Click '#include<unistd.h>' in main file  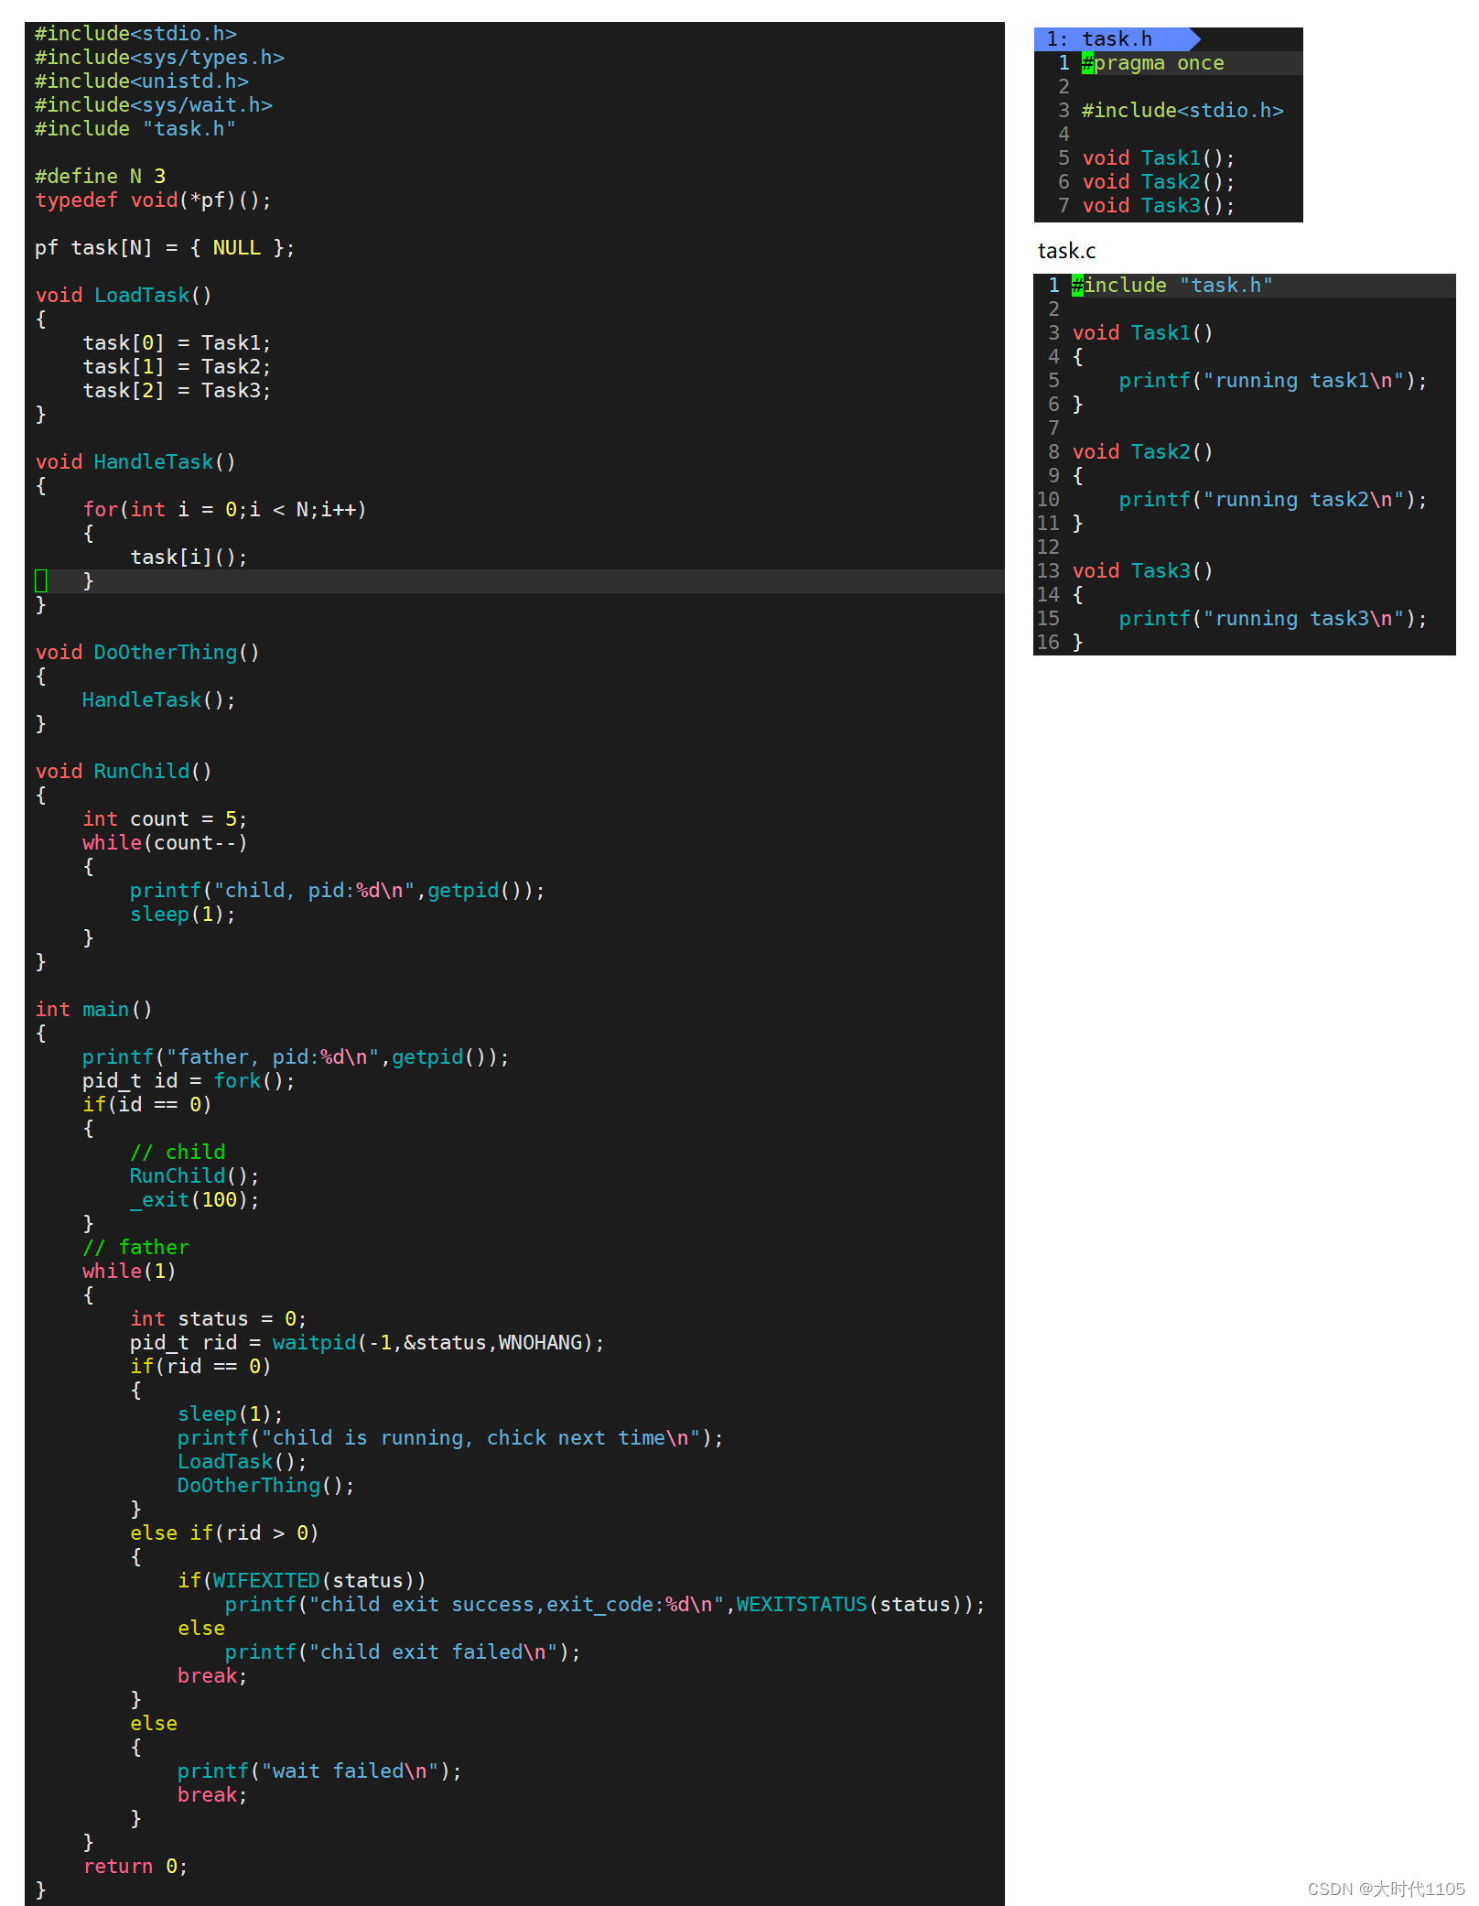coord(142,81)
